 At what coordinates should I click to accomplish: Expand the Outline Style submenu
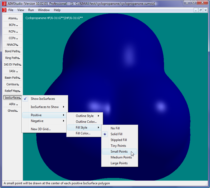(x=85, y=116)
